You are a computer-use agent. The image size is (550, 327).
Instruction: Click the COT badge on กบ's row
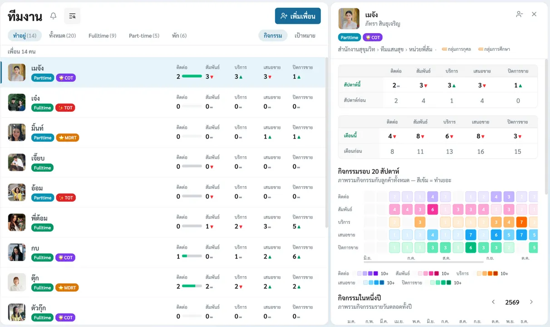coord(65,258)
